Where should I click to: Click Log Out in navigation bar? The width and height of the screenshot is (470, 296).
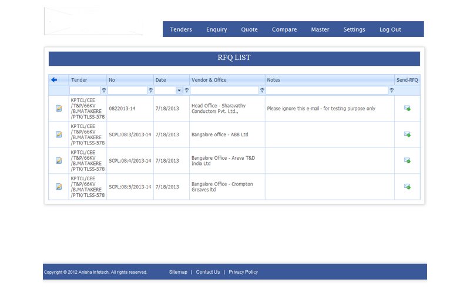point(390,29)
